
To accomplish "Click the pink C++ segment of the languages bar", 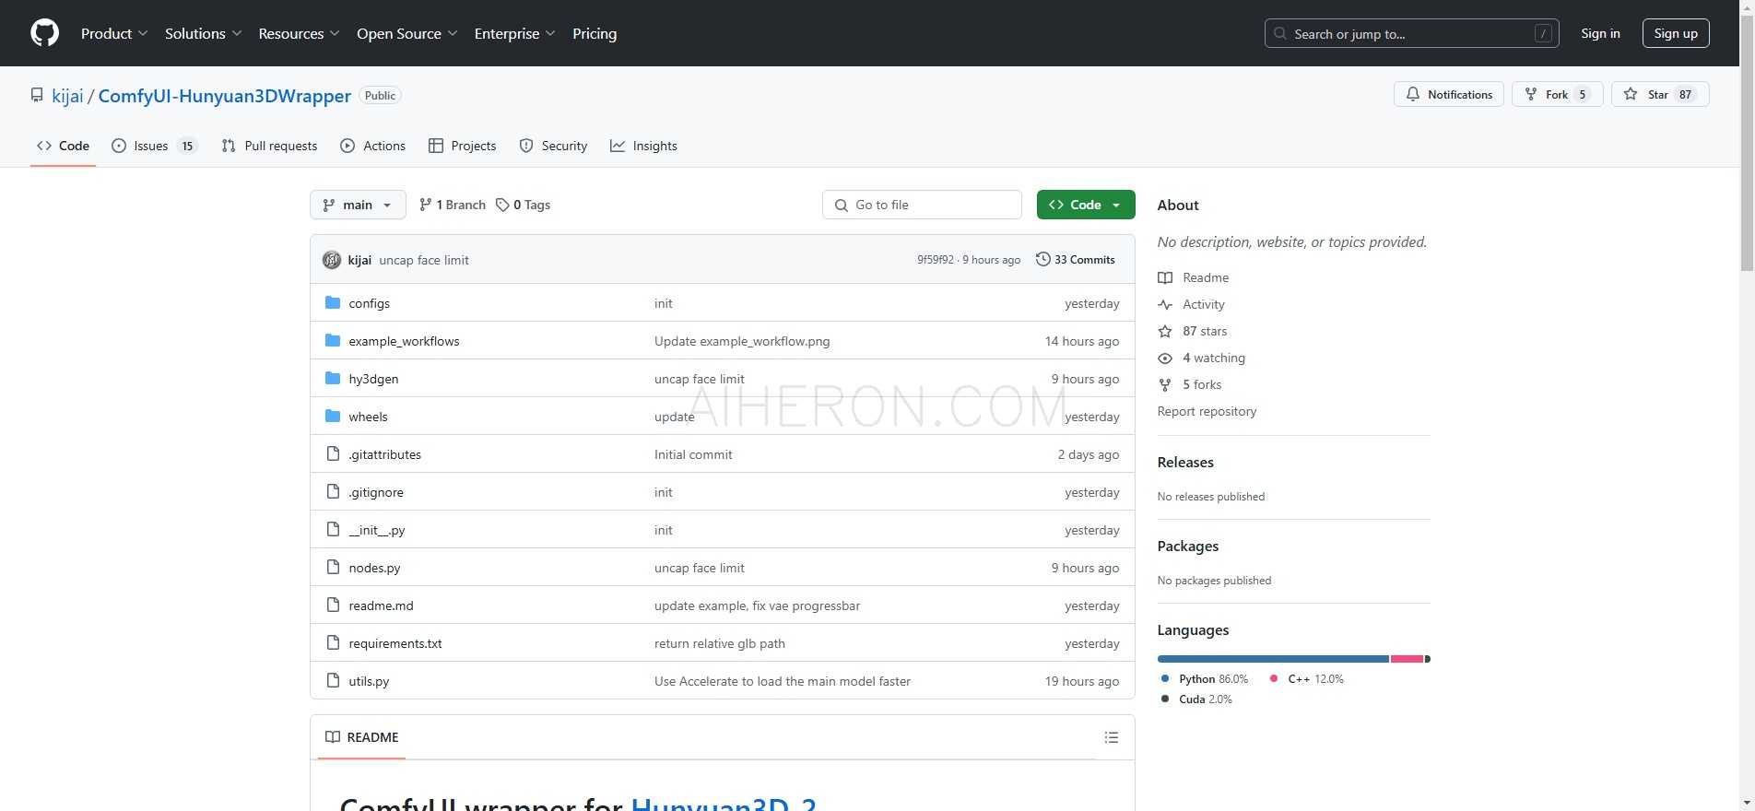I will [1407, 659].
